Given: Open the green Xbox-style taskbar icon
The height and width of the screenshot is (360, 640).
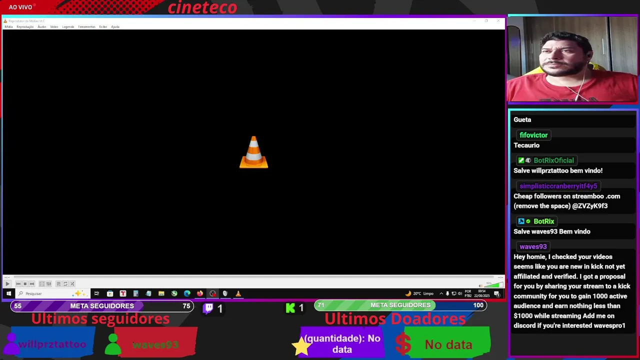Looking at the screenshot, I should coord(174,293).
